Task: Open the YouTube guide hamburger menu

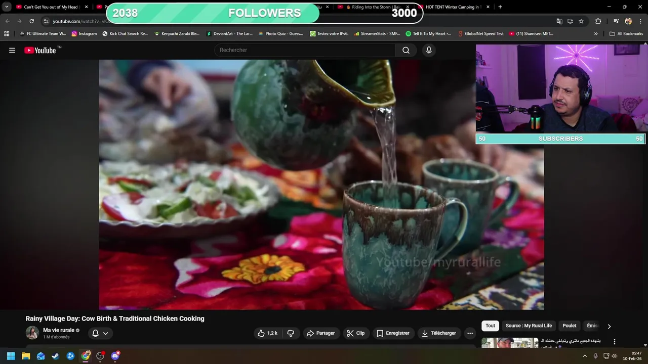Action: click(12, 50)
